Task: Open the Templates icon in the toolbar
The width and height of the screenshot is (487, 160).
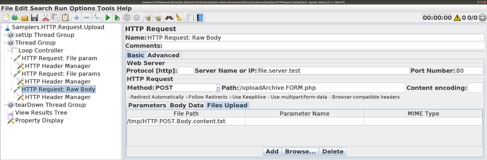Action: pos(15,17)
